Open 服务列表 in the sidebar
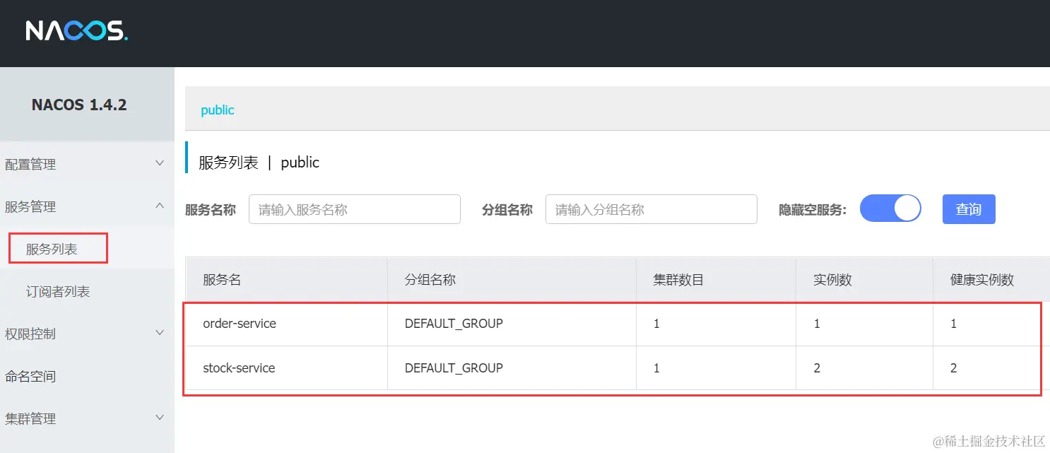1050x453 pixels. click(x=52, y=249)
